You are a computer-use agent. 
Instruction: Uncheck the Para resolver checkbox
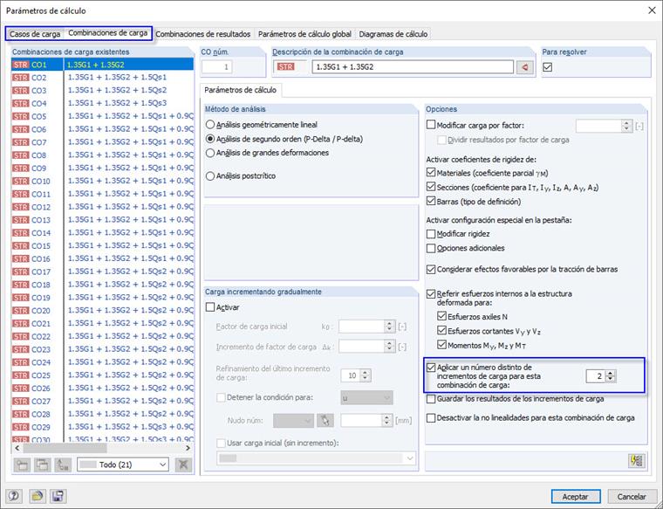(548, 67)
